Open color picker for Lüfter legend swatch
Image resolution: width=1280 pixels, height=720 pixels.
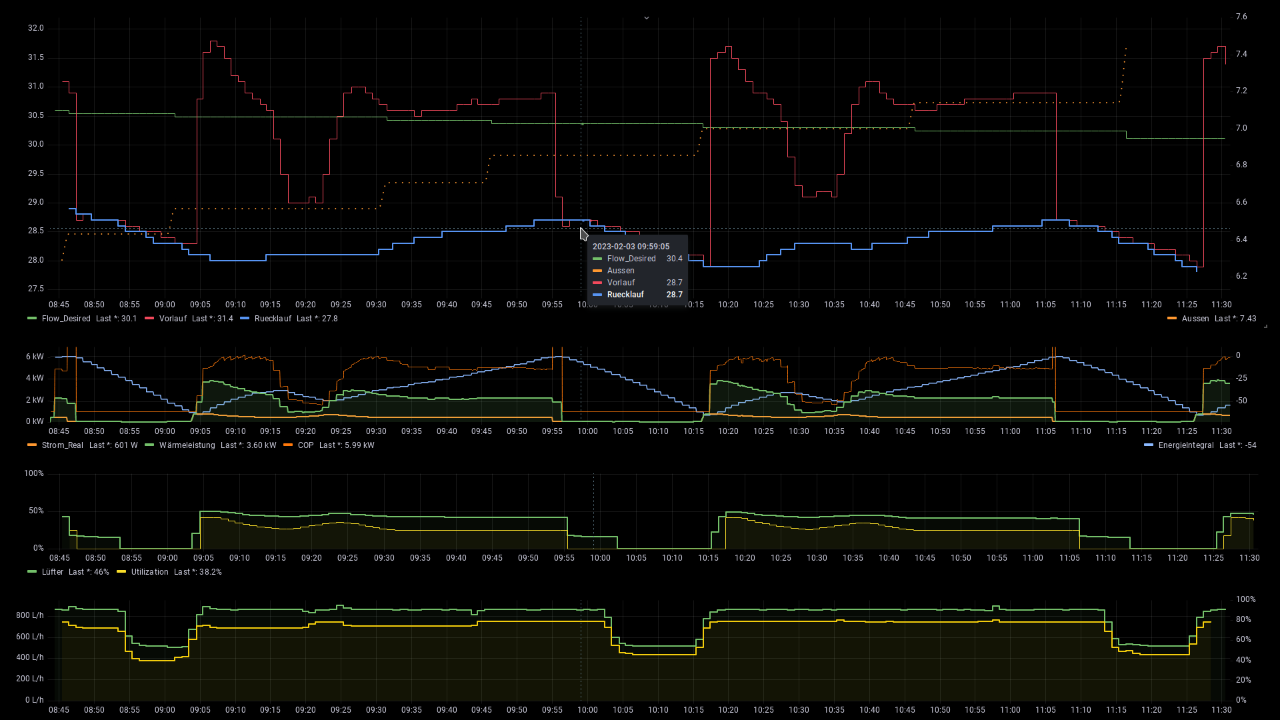[32, 572]
